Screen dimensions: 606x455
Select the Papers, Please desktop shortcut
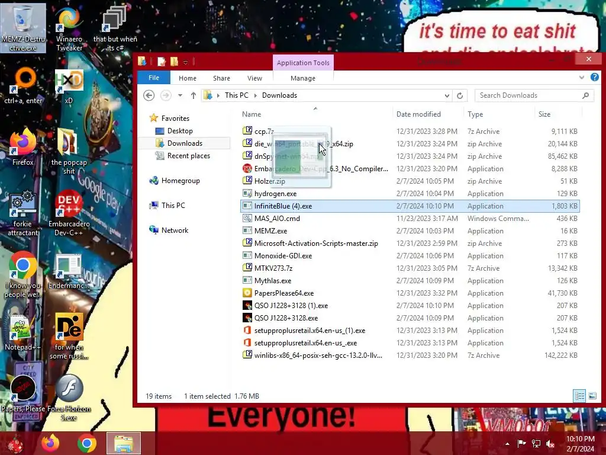pyautogui.click(x=23, y=394)
